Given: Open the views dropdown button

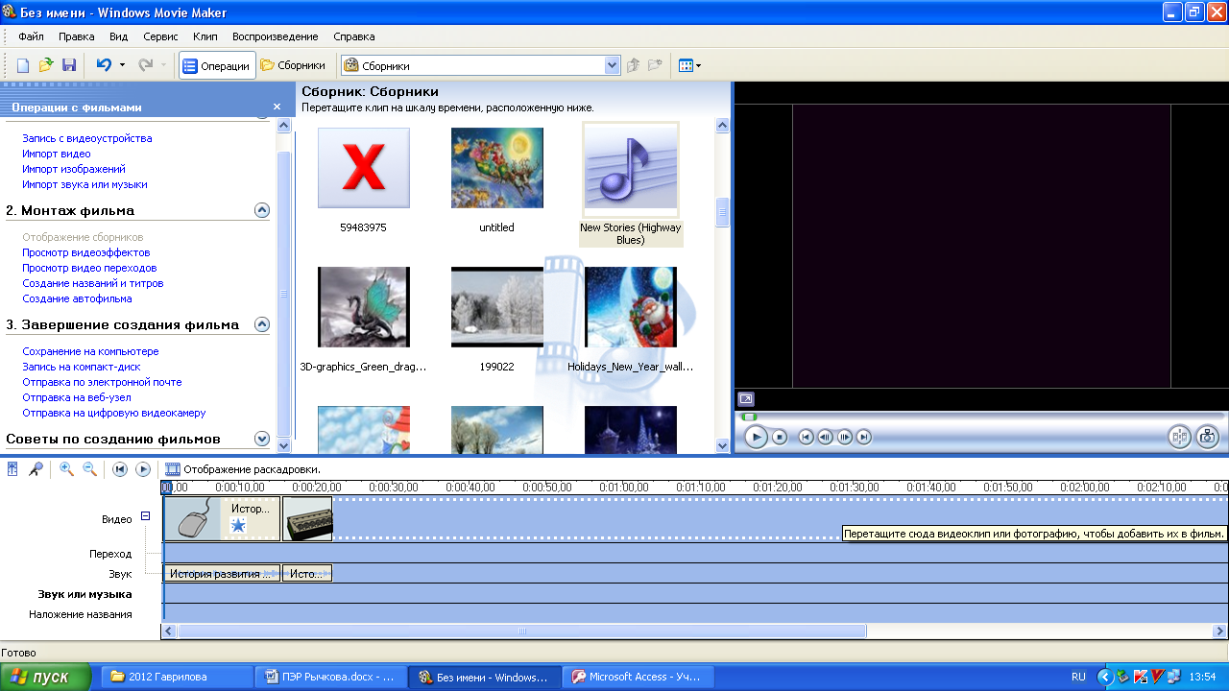Looking at the screenshot, I should [688, 66].
